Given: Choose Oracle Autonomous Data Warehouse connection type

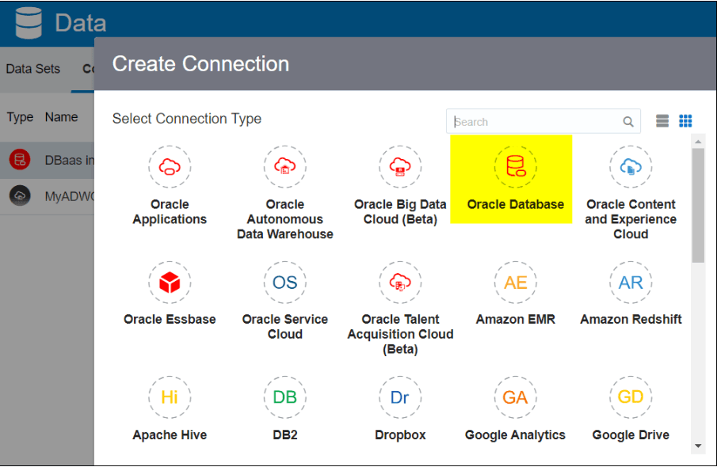Looking at the screenshot, I should (x=285, y=167).
